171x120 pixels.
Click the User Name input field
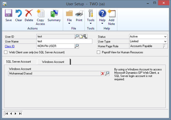[x=64, y=41]
